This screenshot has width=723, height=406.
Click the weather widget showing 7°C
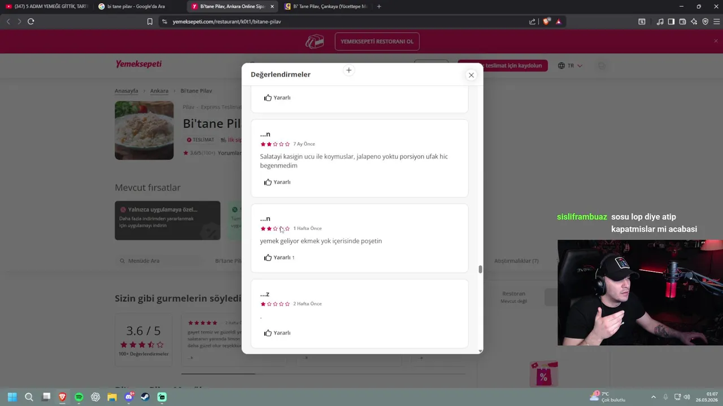pyautogui.click(x=607, y=397)
